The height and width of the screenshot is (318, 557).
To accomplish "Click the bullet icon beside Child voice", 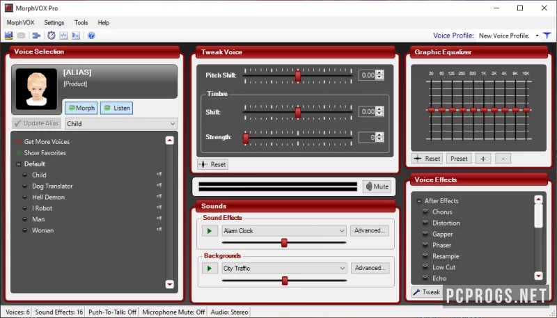I will point(25,175).
